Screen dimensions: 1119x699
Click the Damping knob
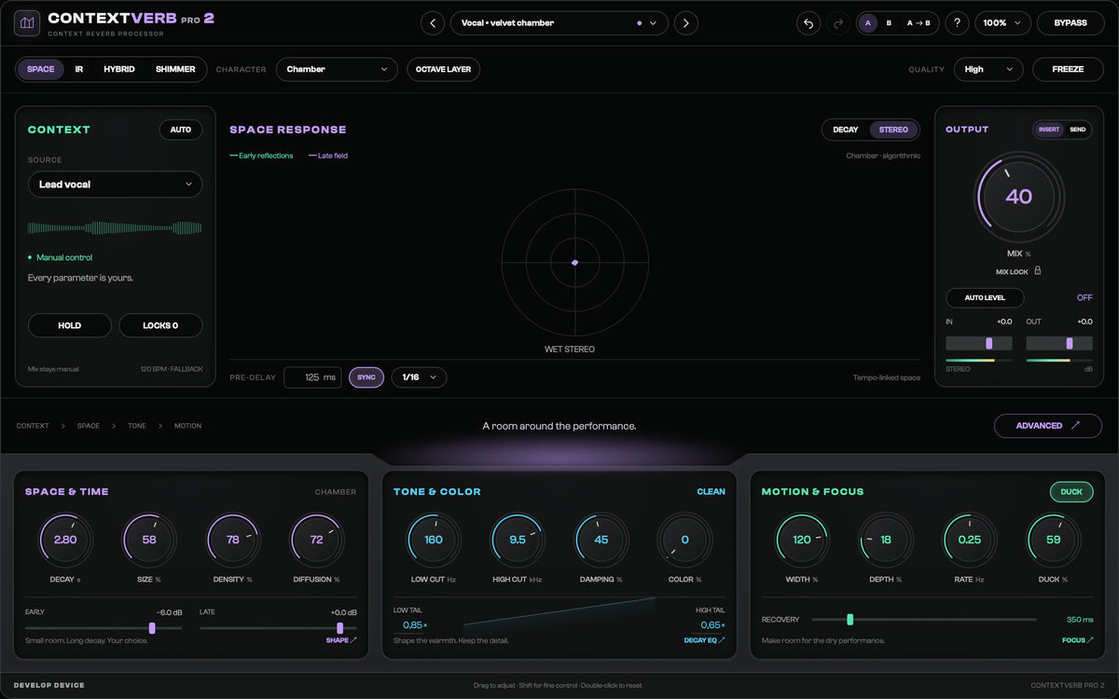point(601,540)
